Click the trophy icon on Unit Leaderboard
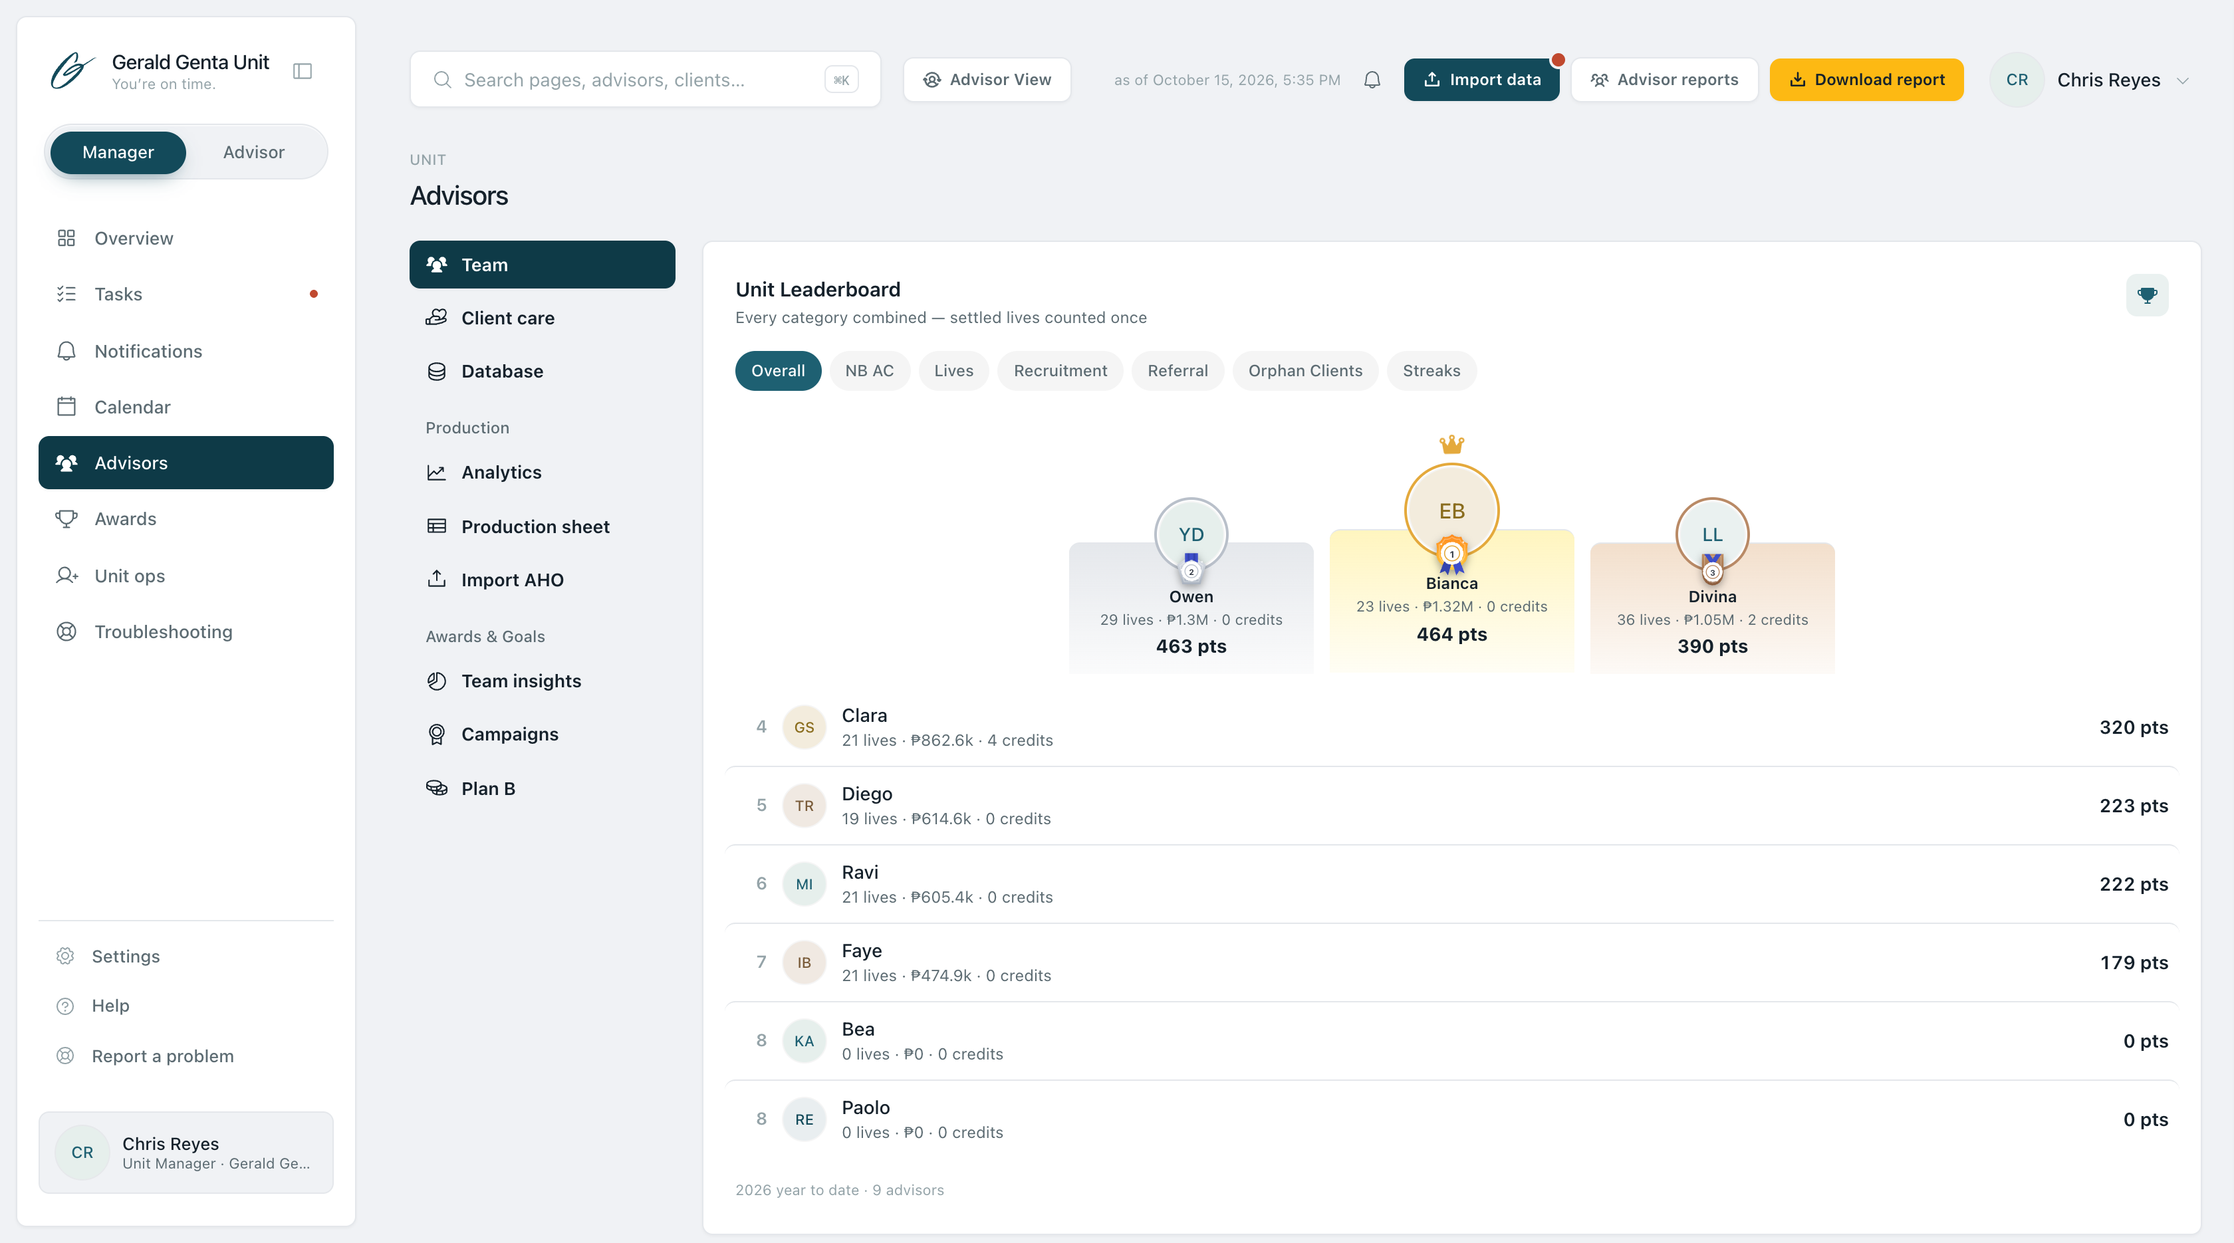This screenshot has width=2234, height=1243. (x=2148, y=296)
